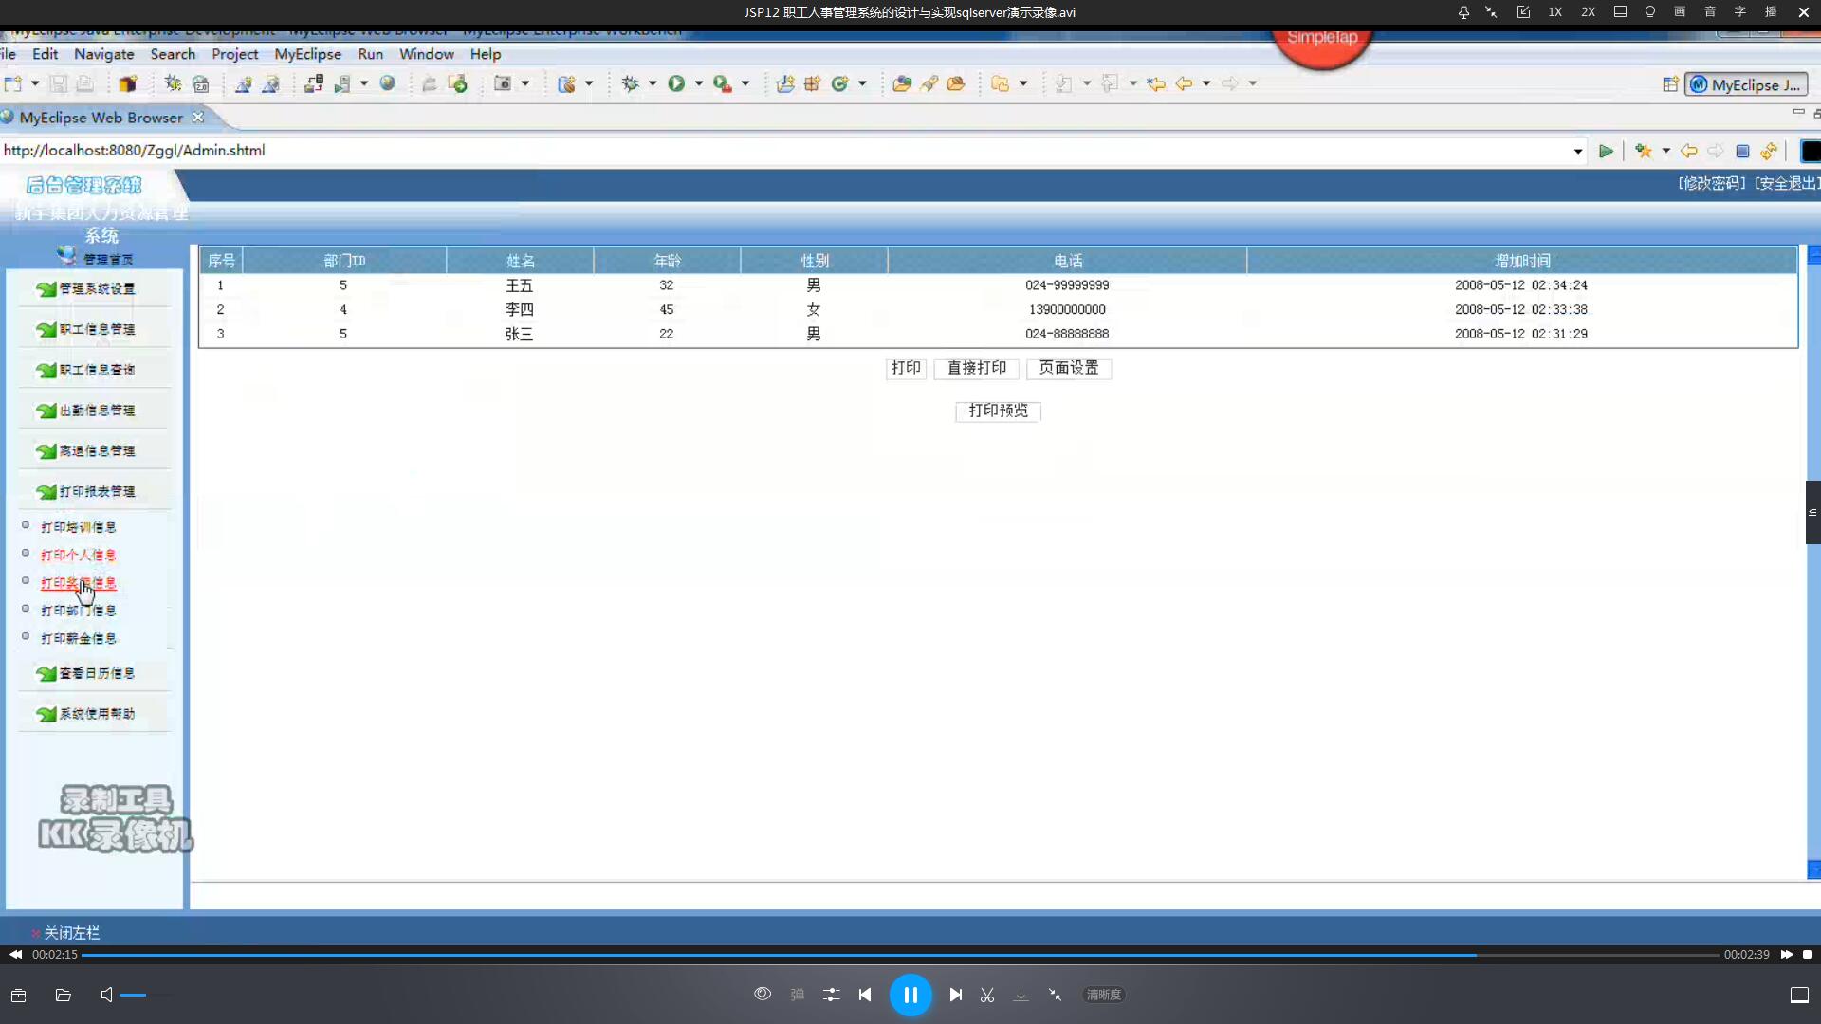The width and height of the screenshot is (1821, 1024).
Task: Open the 清晰度 quality selector
Action: [x=1103, y=995]
